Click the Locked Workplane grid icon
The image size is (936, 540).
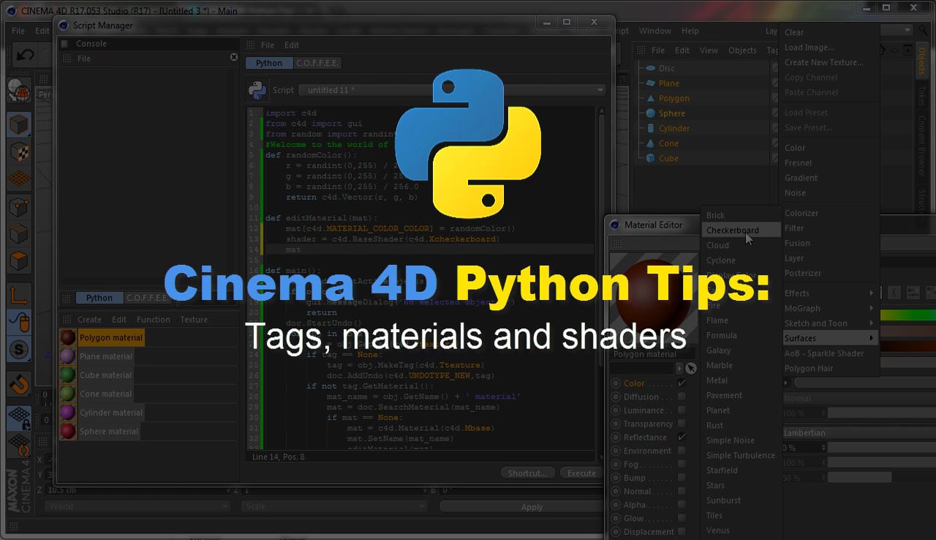pos(19,418)
